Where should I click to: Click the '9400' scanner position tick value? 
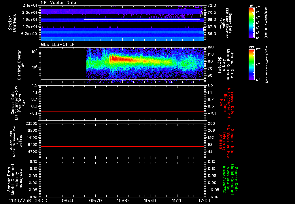tap(33, 145)
